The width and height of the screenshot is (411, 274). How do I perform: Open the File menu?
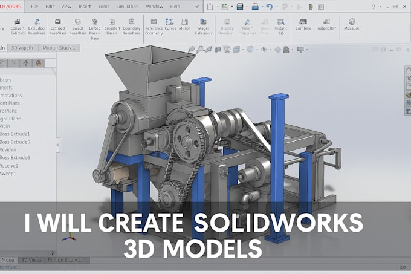point(34,7)
